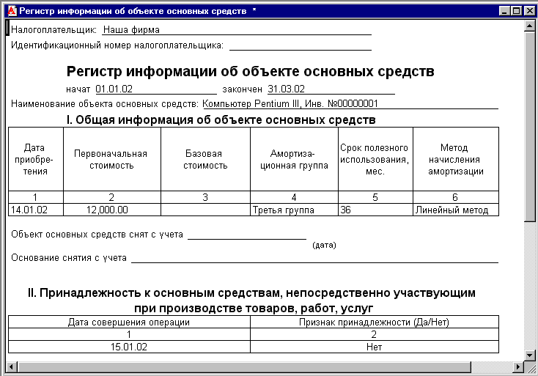
Task: Click the main title 'Регистр информации об объекте'
Action: (x=184, y=71)
